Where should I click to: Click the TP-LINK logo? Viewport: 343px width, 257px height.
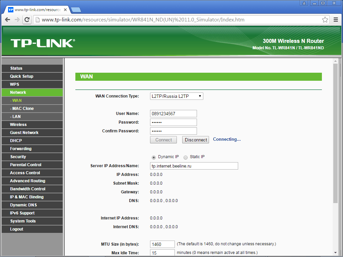coord(43,43)
